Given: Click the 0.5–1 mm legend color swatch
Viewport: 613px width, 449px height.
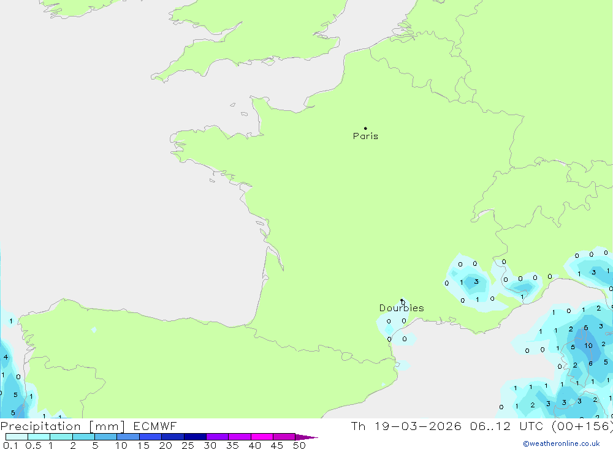Looking at the screenshot, I should (x=39, y=437).
